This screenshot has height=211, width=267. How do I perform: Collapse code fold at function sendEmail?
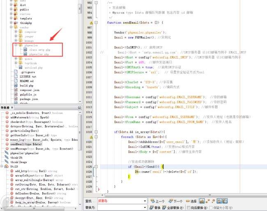tap(96, 23)
